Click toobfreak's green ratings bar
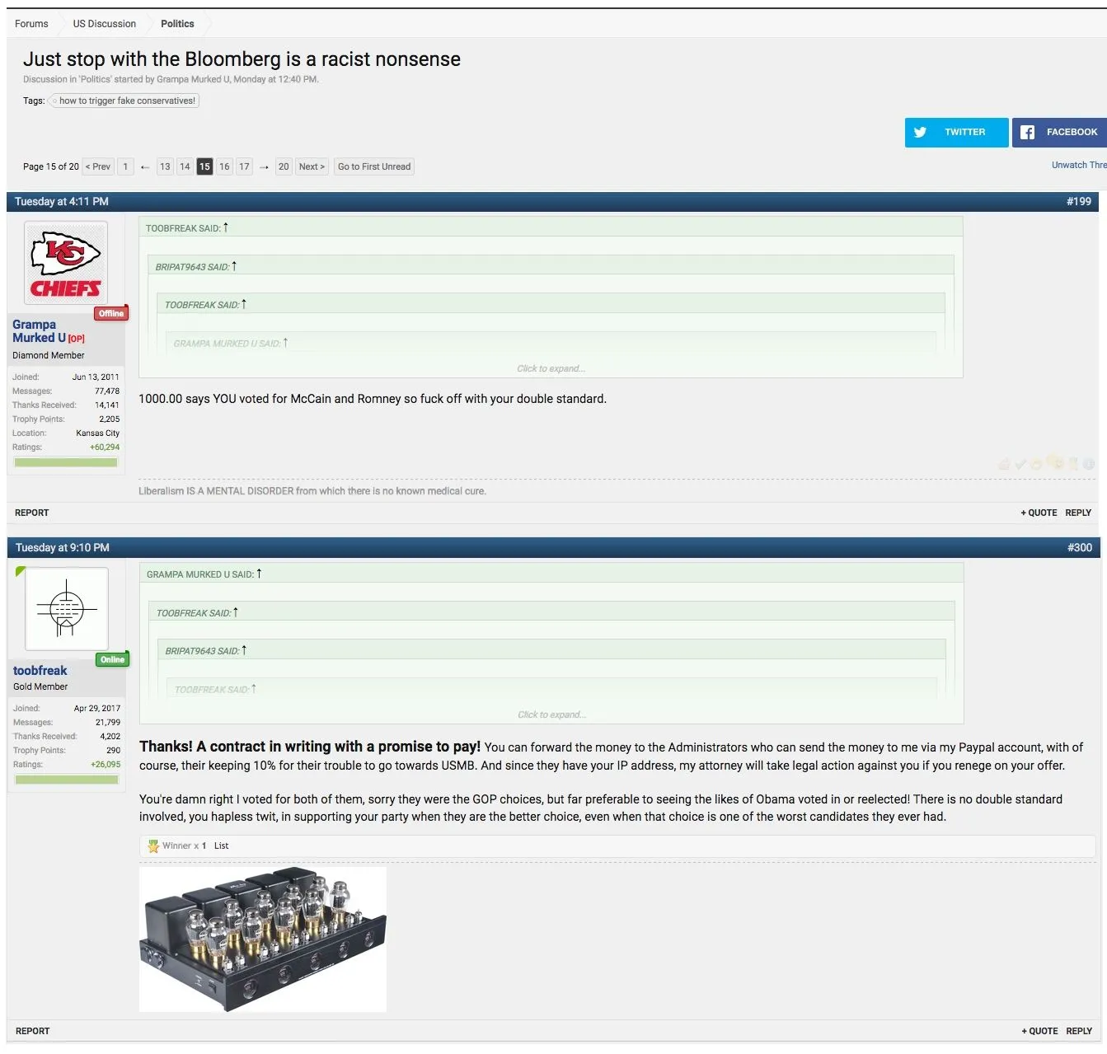 (x=67, y=780)
